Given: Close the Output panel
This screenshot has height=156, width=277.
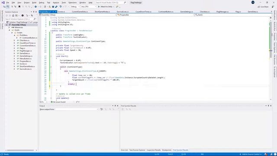Looking at the screenshot, I should (118, 106).
